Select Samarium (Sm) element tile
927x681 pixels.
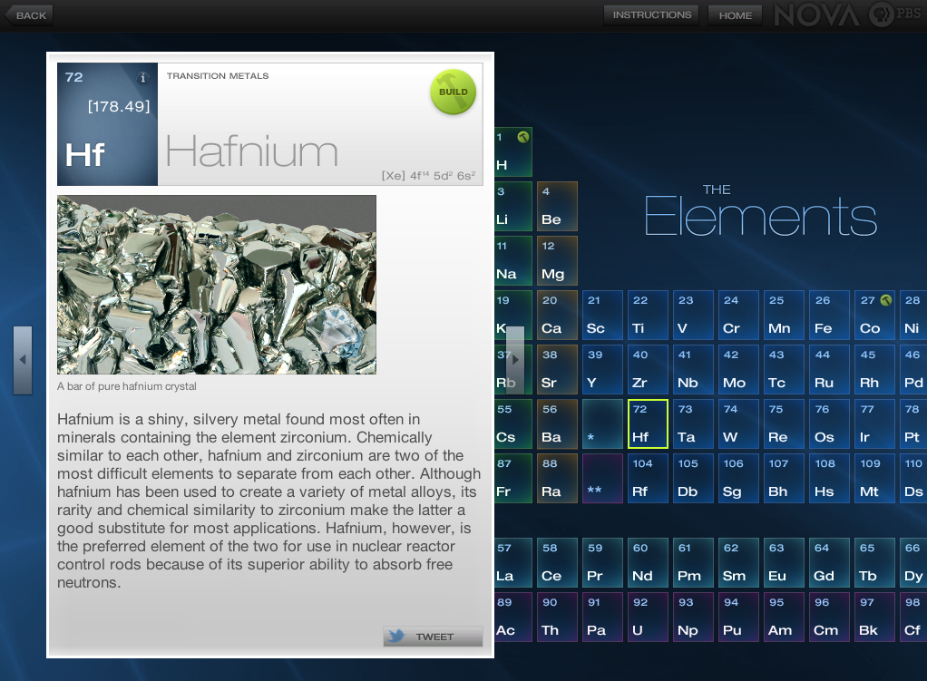point(738,563)
